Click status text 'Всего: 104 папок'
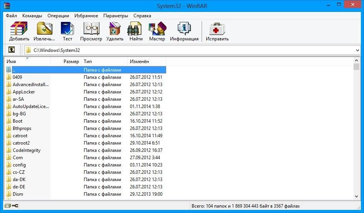Screen dimensions: 364x213 coord(209,206)
